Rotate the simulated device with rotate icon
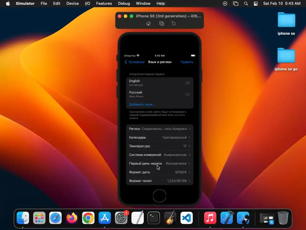This screenshot has height=230, width=306. pos(174,23)
